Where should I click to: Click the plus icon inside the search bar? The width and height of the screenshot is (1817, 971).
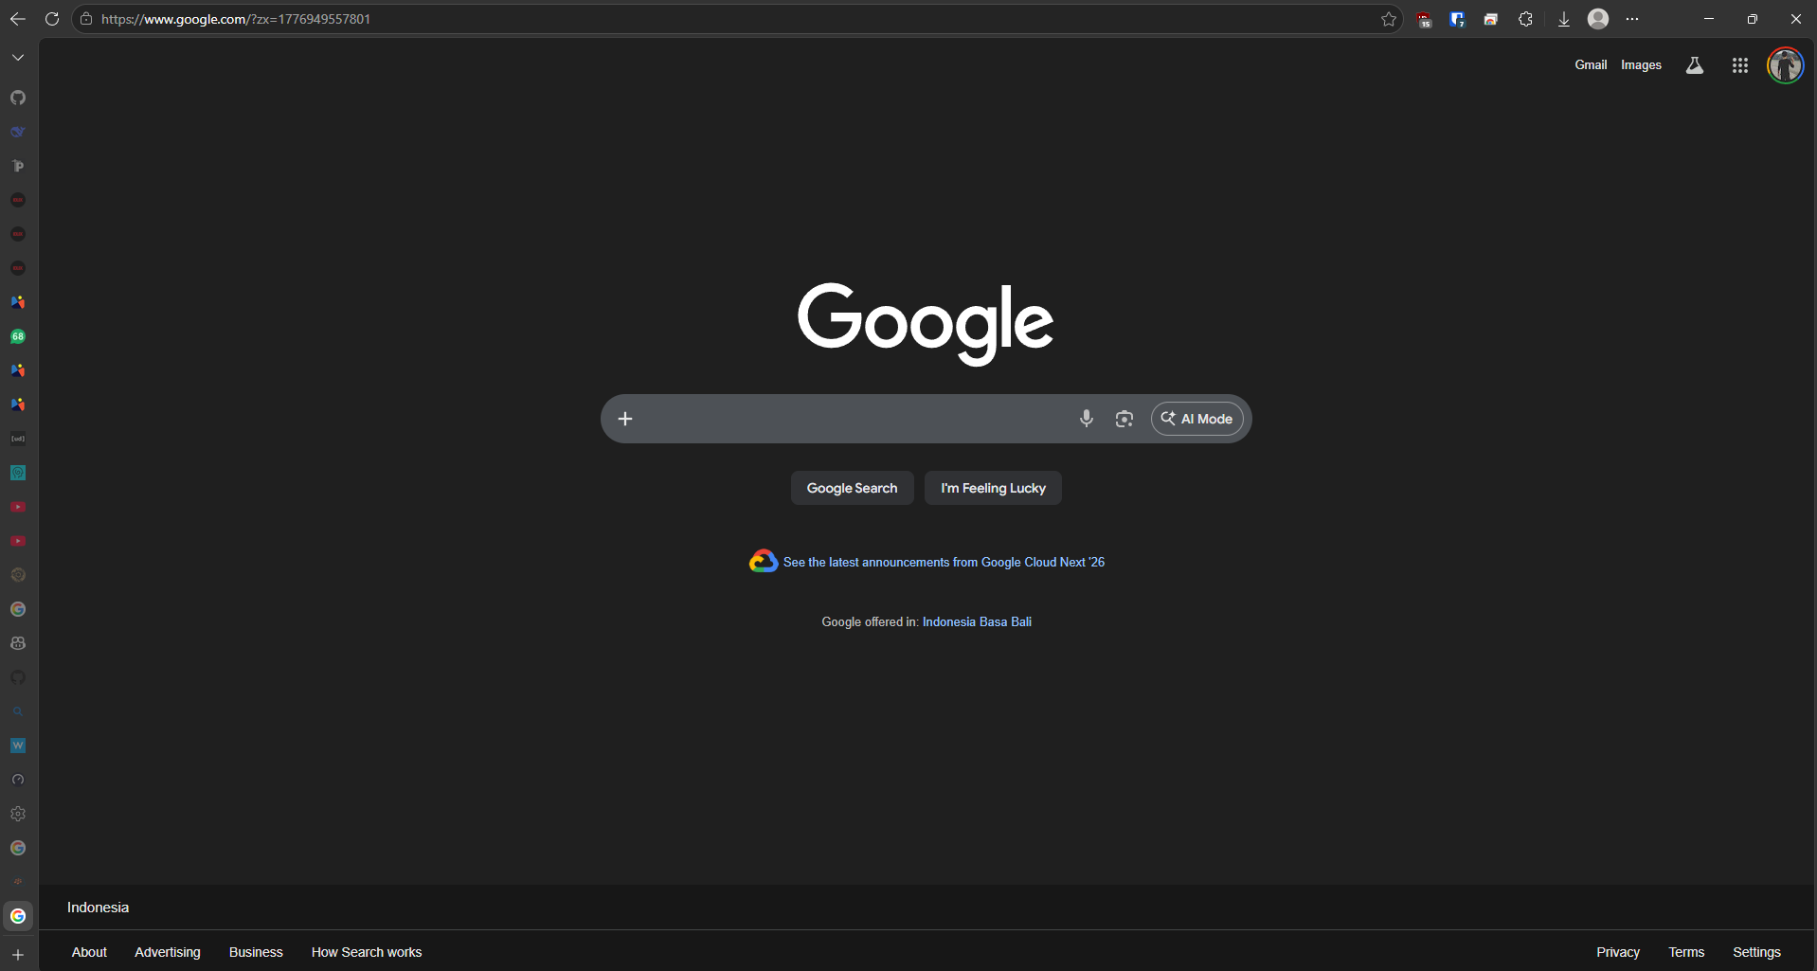click(625, 418)
